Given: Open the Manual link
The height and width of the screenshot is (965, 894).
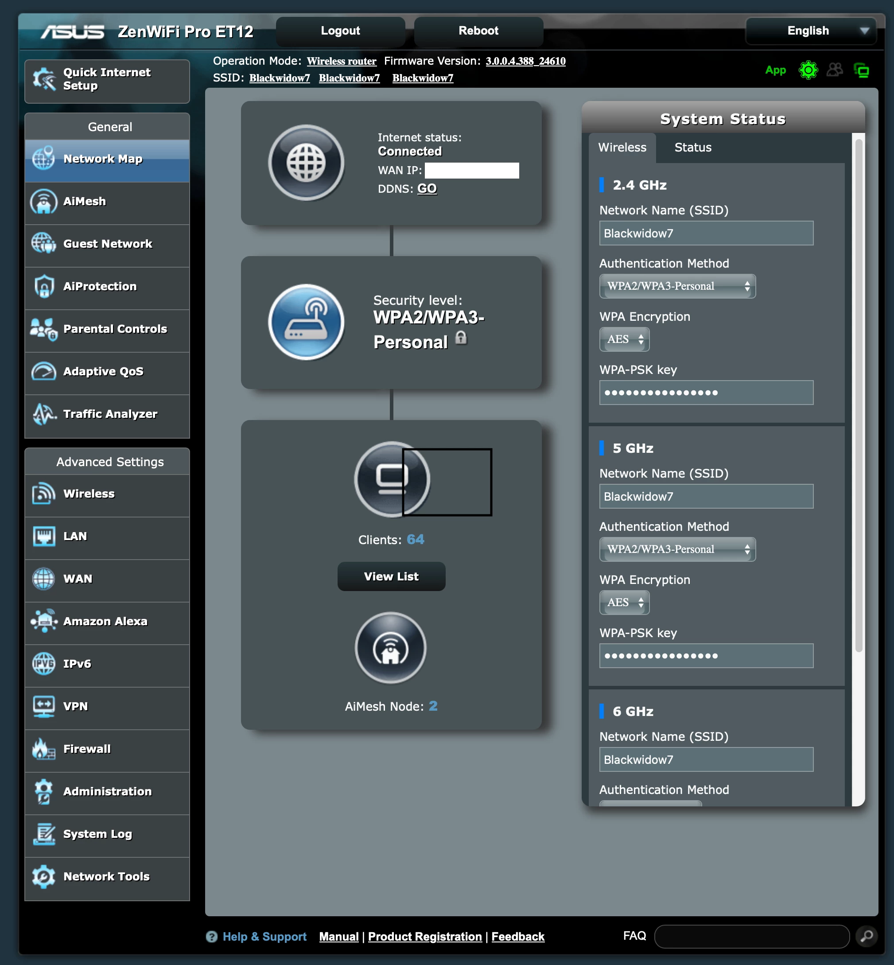Looking at the screenshot, I should click(338, 937).
